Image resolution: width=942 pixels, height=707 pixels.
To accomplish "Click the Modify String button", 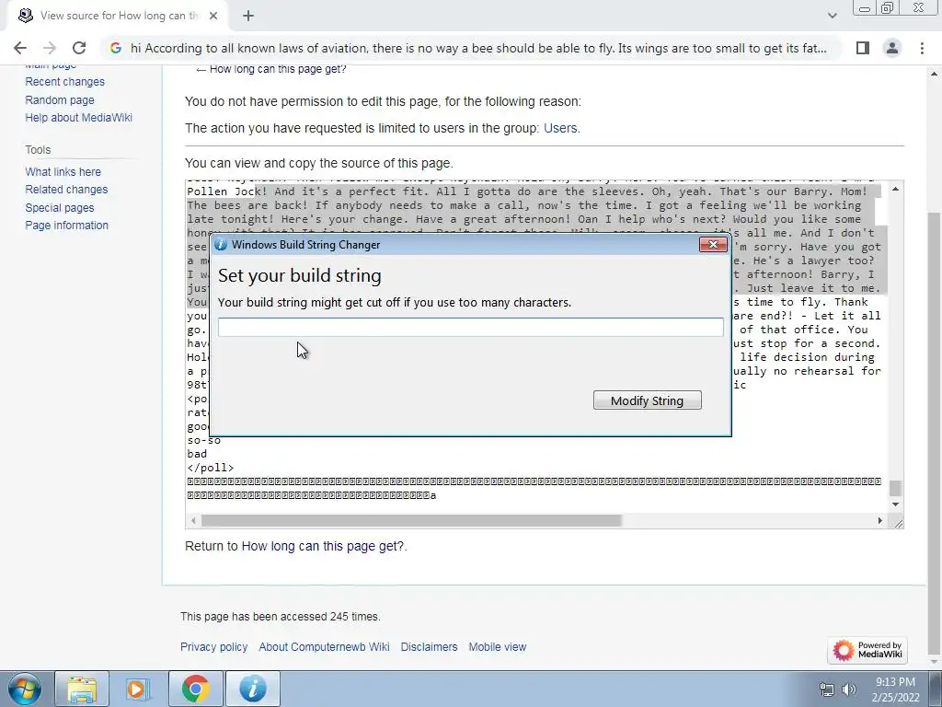I will tap(647, 400).
